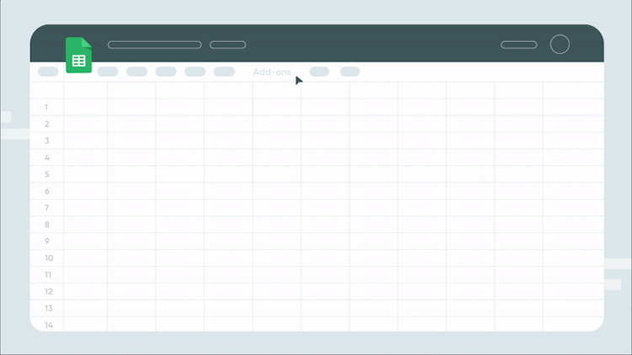Select row header 1

(x=46, y=107)
